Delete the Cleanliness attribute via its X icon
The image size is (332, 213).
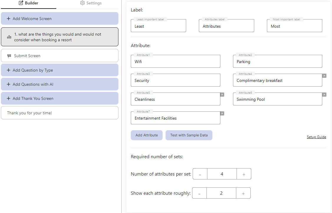pos(222,95)
